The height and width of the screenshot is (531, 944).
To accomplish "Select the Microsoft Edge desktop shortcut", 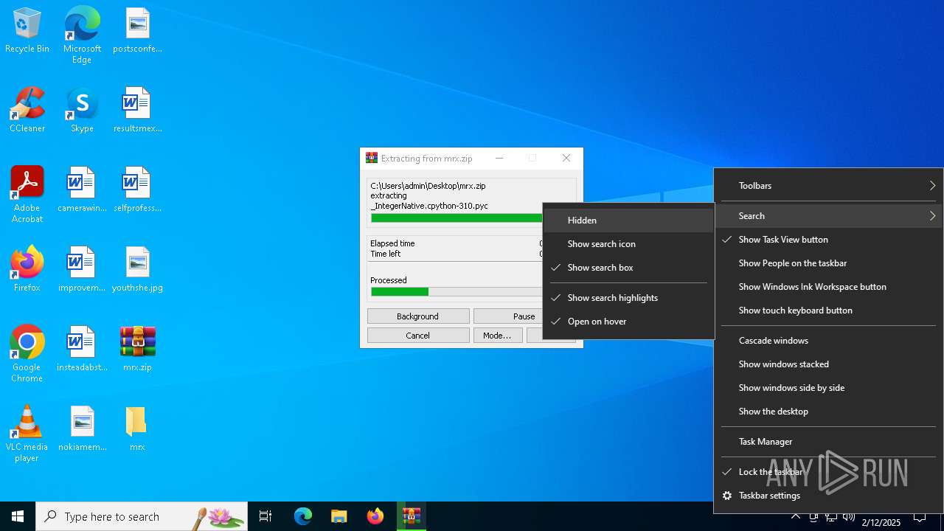I will click(82, 35).
